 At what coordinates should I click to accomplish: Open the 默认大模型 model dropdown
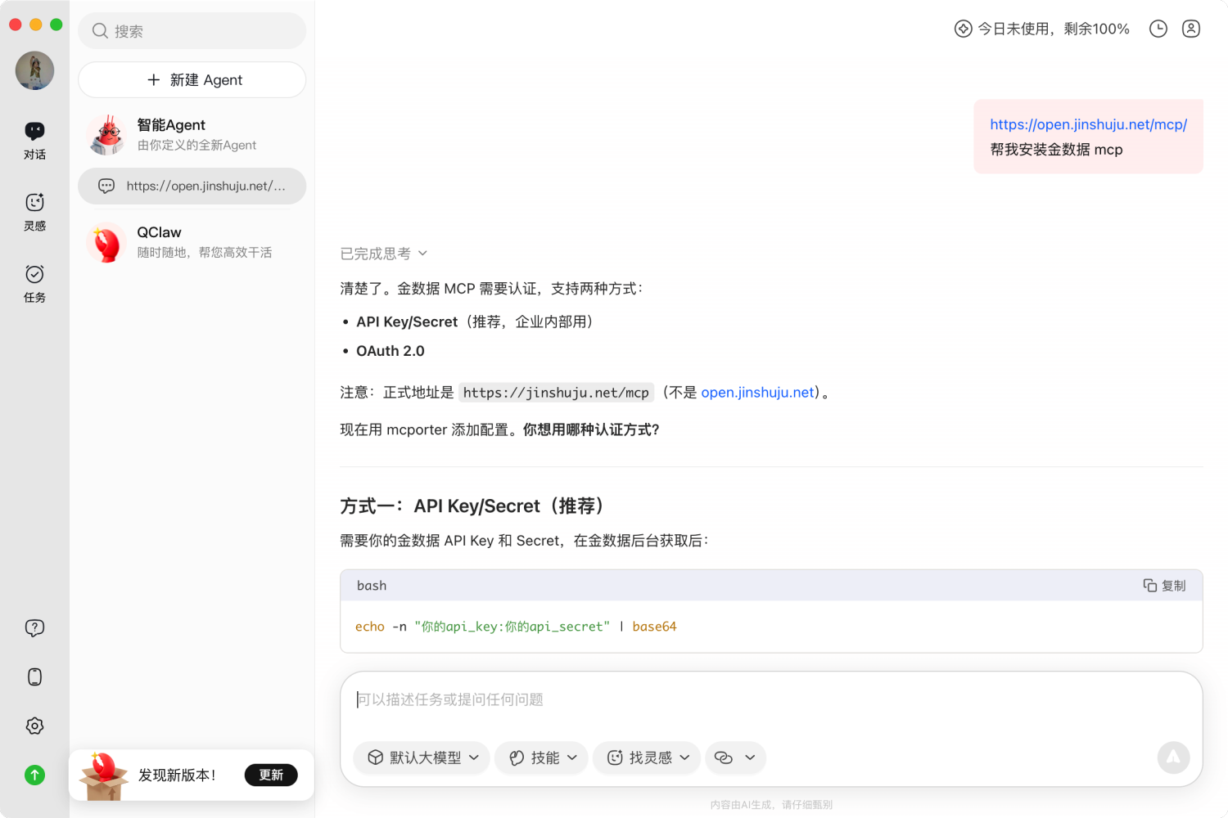point(422,757)
